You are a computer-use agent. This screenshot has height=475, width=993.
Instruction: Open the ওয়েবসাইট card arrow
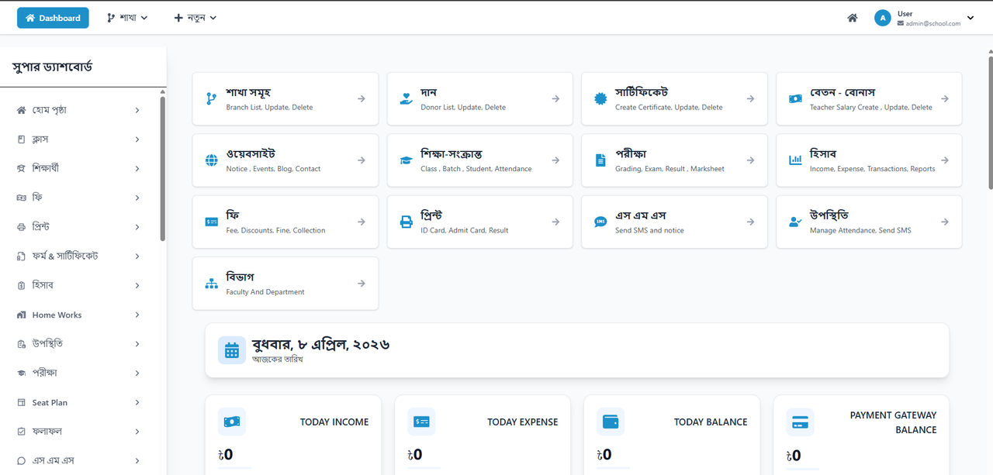[x=362, y=160]
